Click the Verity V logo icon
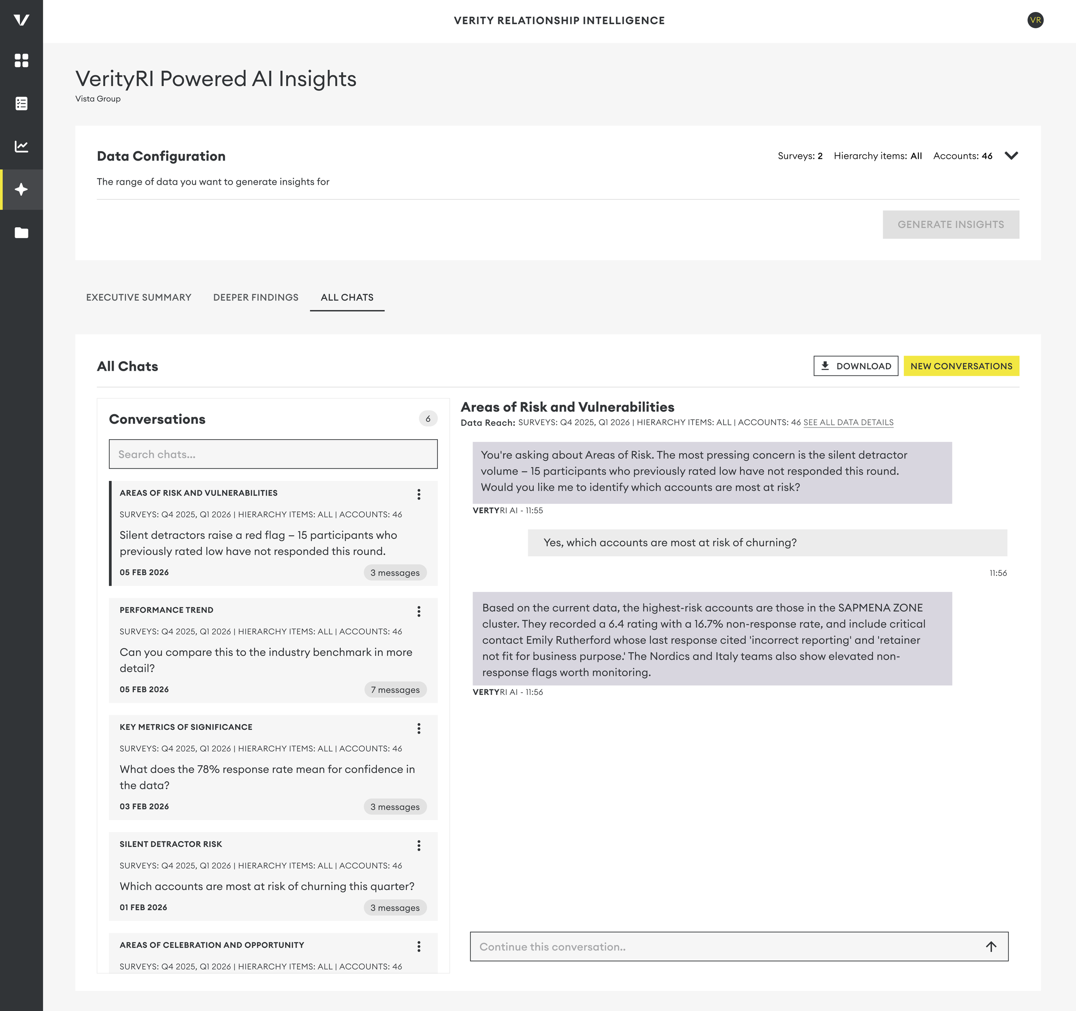The image size is (1076, 1011). pyautogui.click(x=21, y=20)
